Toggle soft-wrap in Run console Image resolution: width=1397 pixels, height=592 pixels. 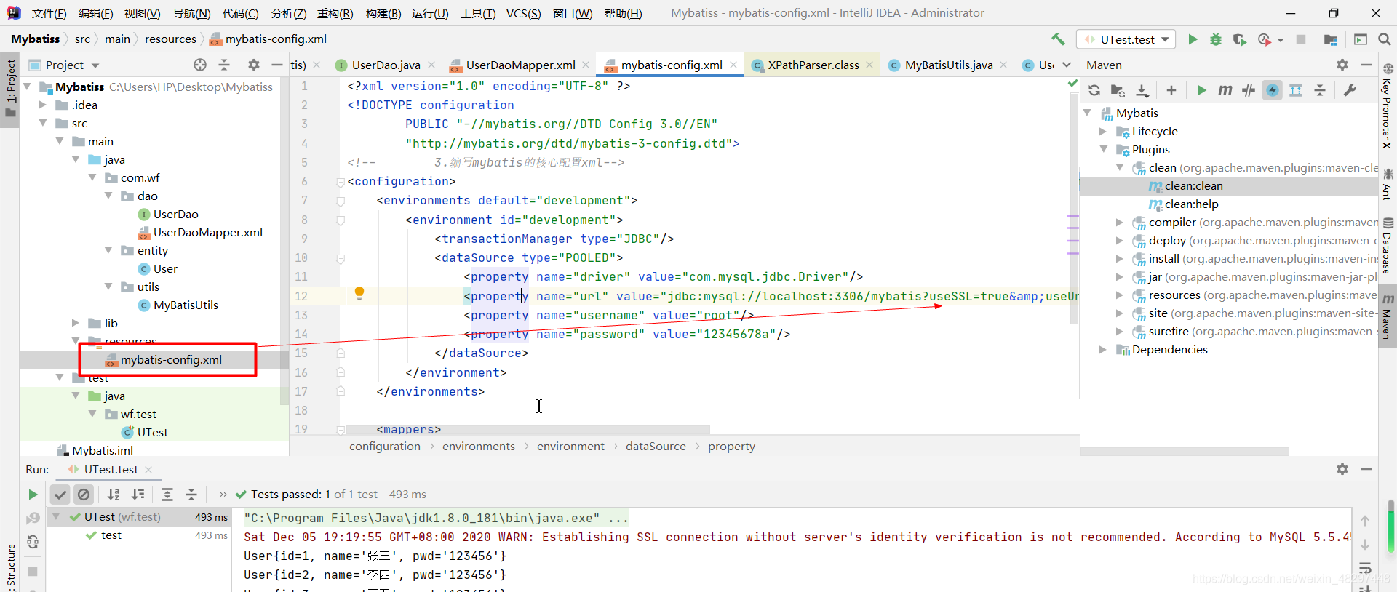click(1365, 567)
